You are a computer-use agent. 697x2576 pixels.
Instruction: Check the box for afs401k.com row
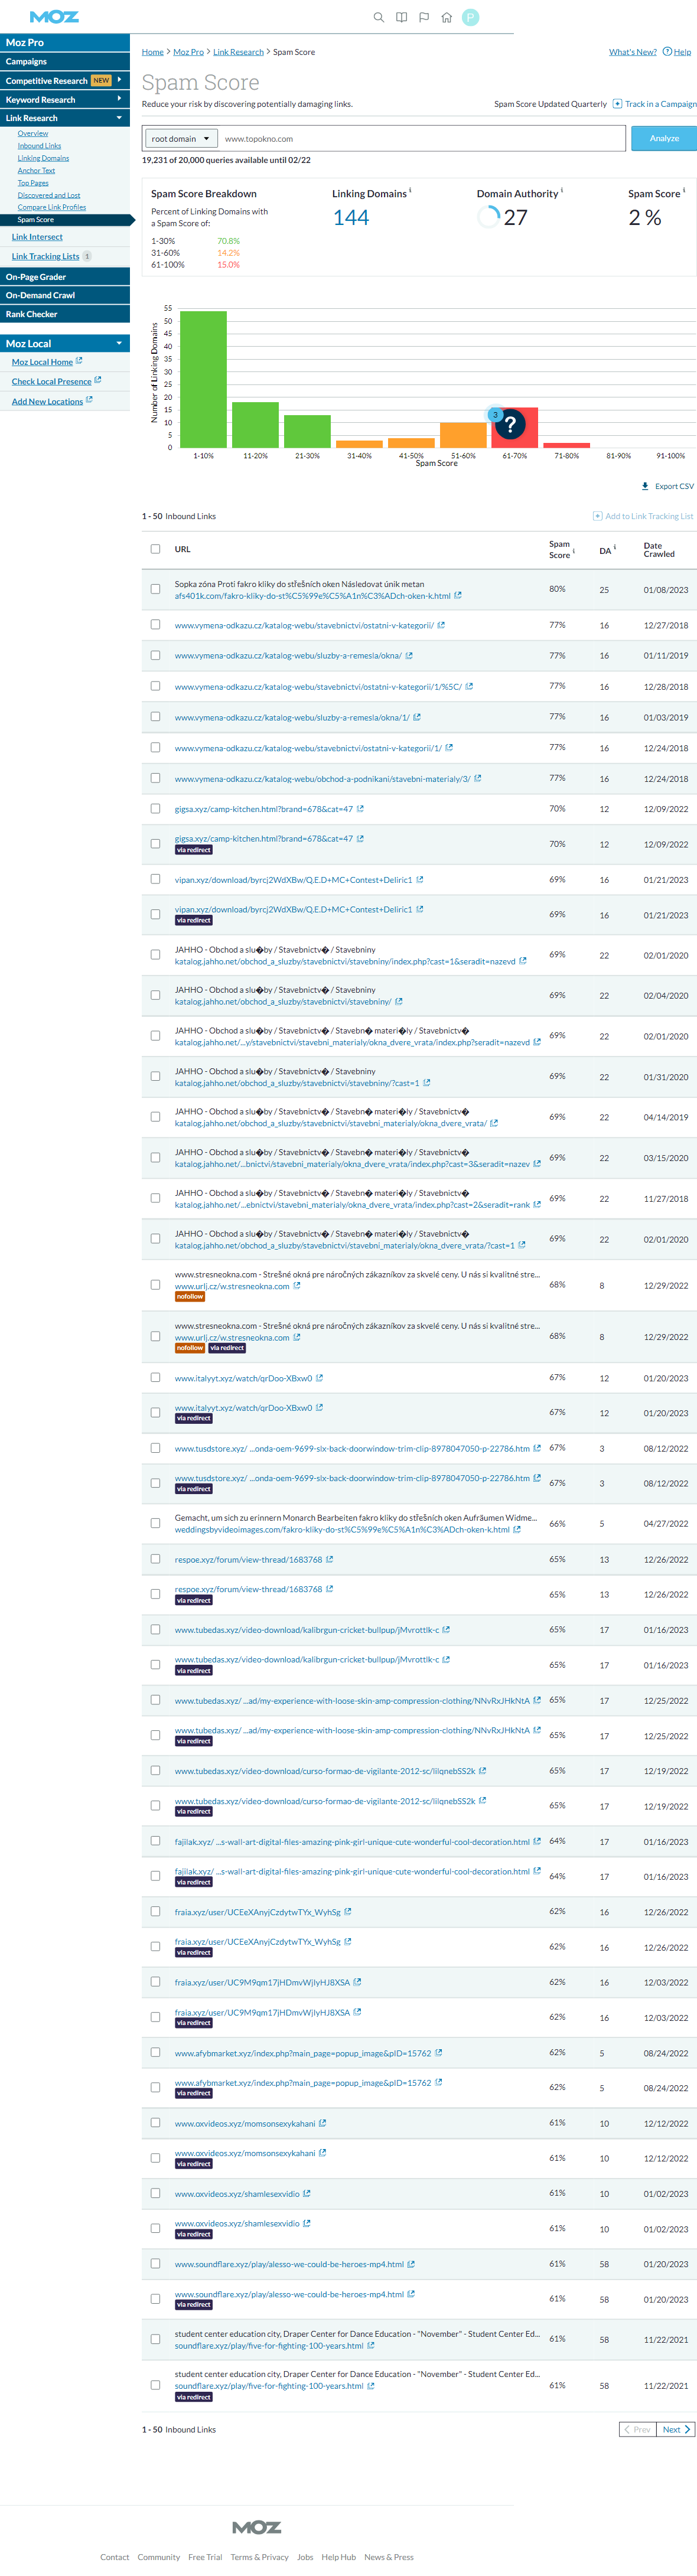tap(155, 589)
